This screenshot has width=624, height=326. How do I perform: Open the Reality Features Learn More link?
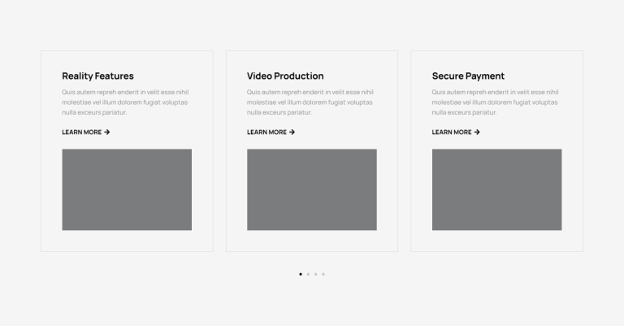(82, 133)
